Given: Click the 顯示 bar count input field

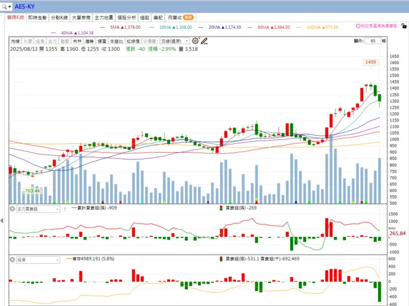Looking at the screenshot, I should click(x=373, y=41).
